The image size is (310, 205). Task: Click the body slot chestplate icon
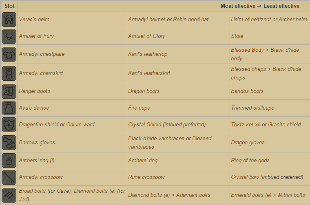(x=9, y=54)
